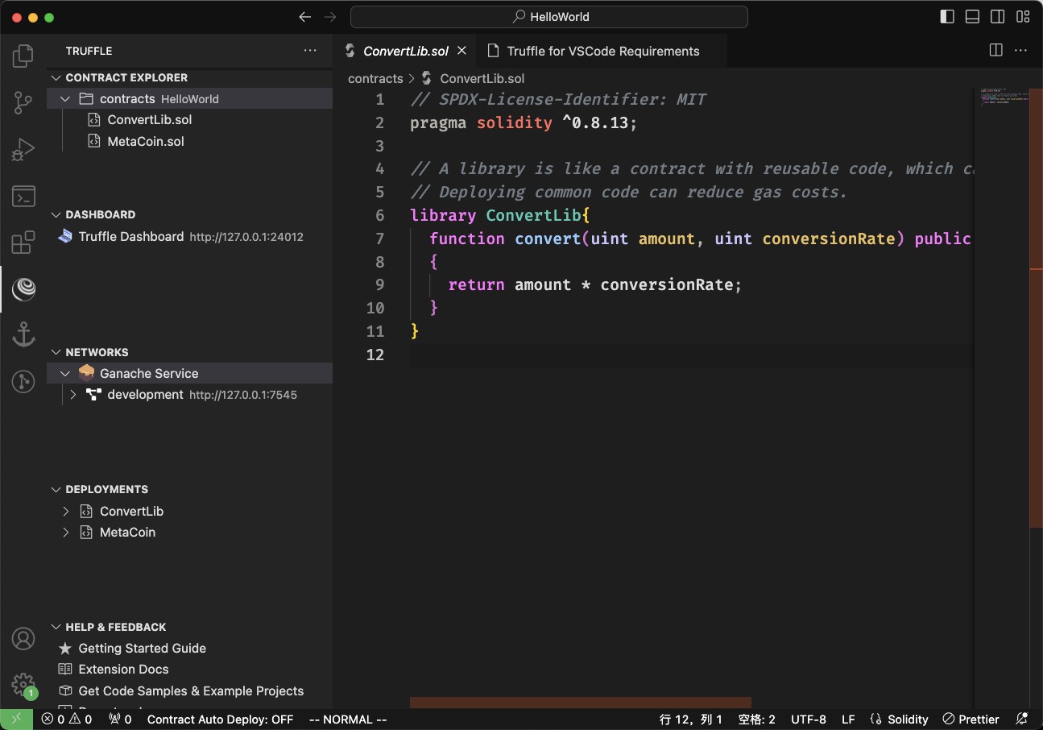Click line number 6 in gutter
Screen dimensions: 1043x730
click(379, 216)
